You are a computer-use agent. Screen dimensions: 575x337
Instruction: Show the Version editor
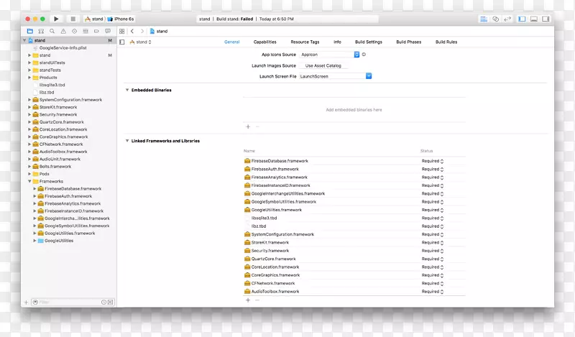click(x=507, y=19)
